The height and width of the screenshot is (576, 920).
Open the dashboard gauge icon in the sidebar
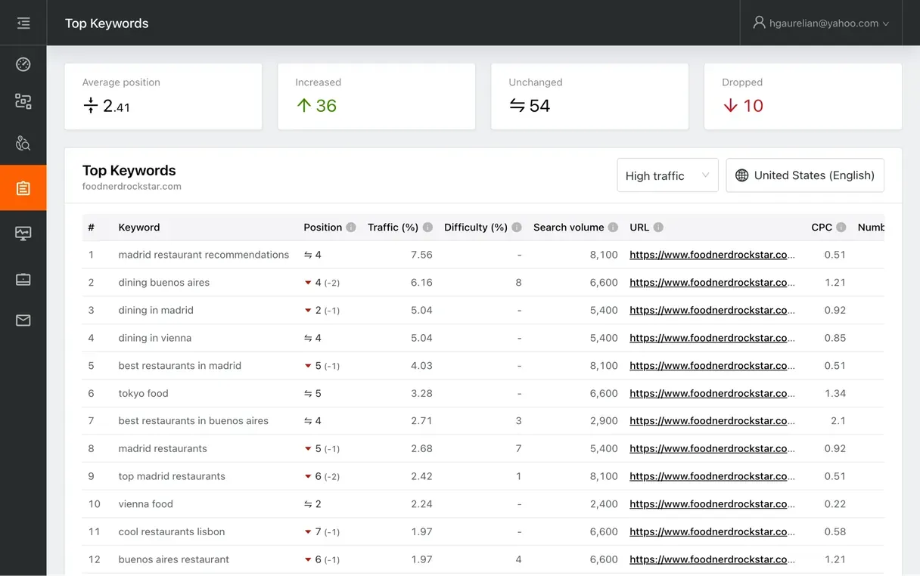coord(23,64)
